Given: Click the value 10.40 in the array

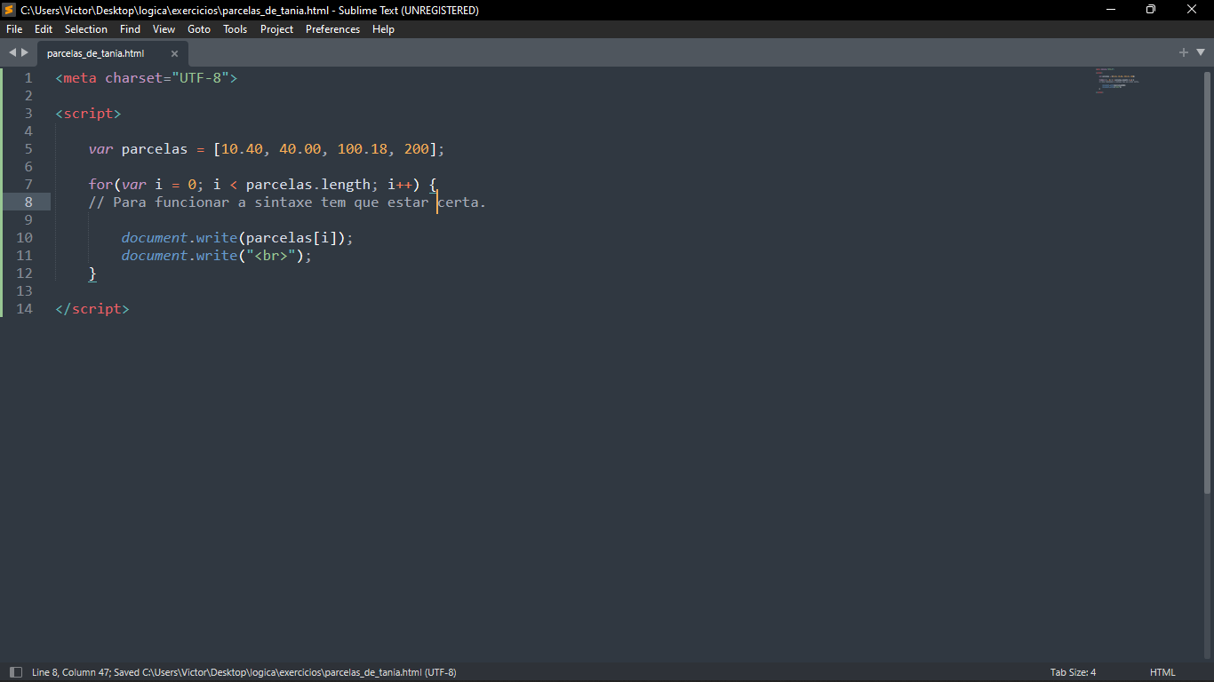Looking at the screenshot, I should point(243,149).
